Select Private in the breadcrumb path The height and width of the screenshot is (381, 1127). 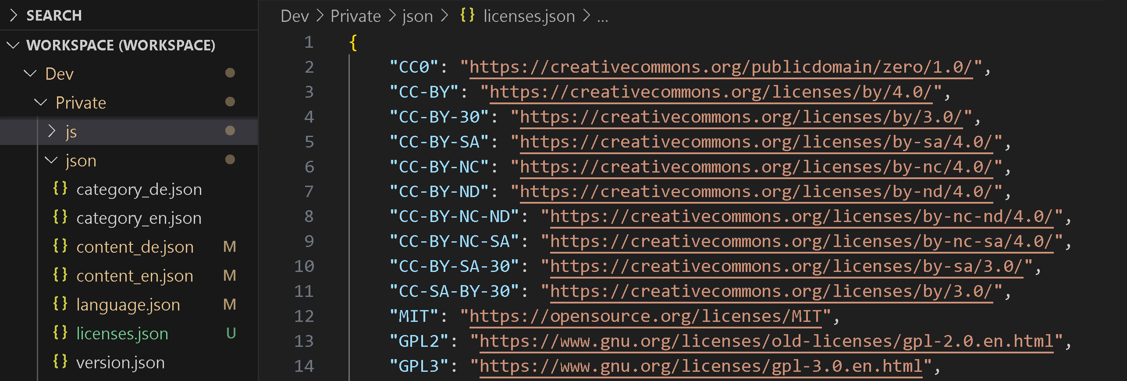click(x=356, y=16)
